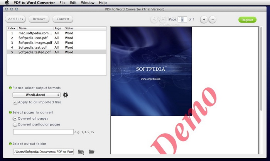Viewport: 270px width, 161px height.
Task: Select Softpedia images.pdf in file list
Action: [x=56, y=42]
